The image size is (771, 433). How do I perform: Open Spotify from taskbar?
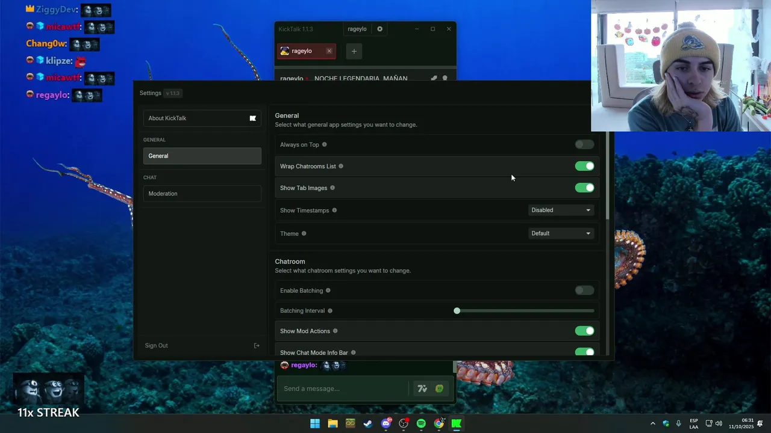point(421,423)
